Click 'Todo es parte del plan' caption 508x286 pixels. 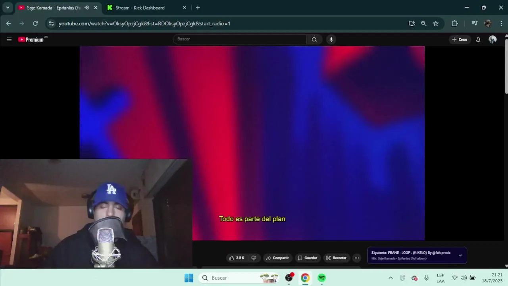click(252, 219)
